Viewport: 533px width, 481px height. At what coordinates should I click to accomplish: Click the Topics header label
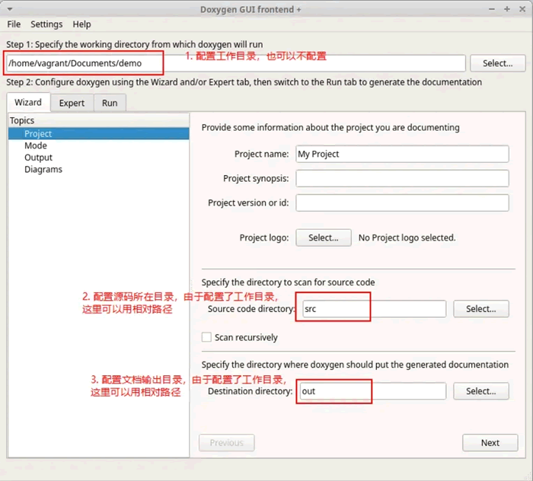(22, 120)
